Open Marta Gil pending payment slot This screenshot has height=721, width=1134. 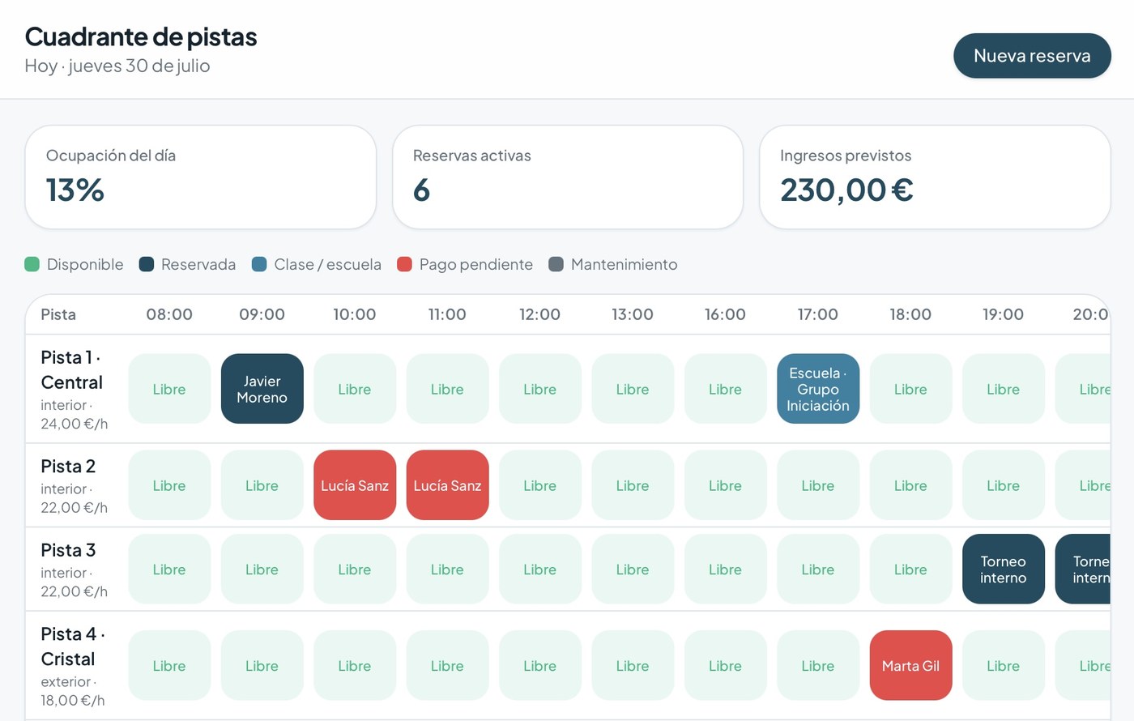910,665
